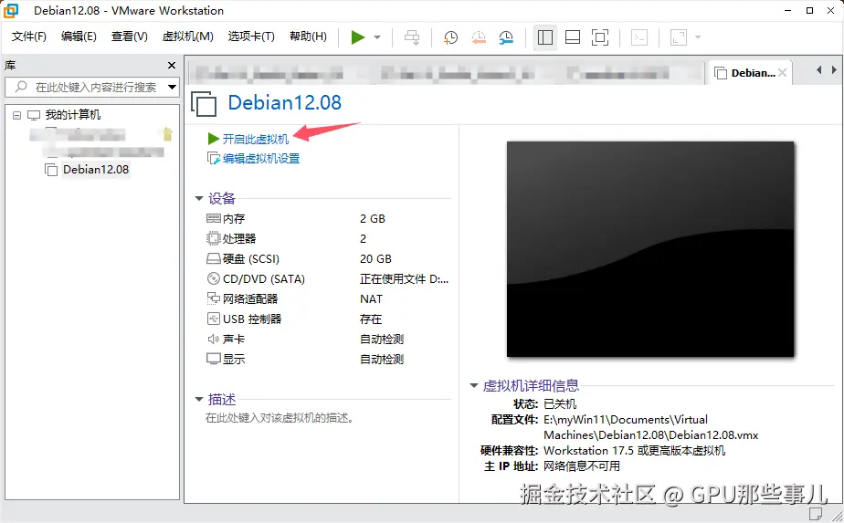Revert virtual machine to previous snapshot
The height and width of the screenshot is (523, 844).
[x=479, y=37]
